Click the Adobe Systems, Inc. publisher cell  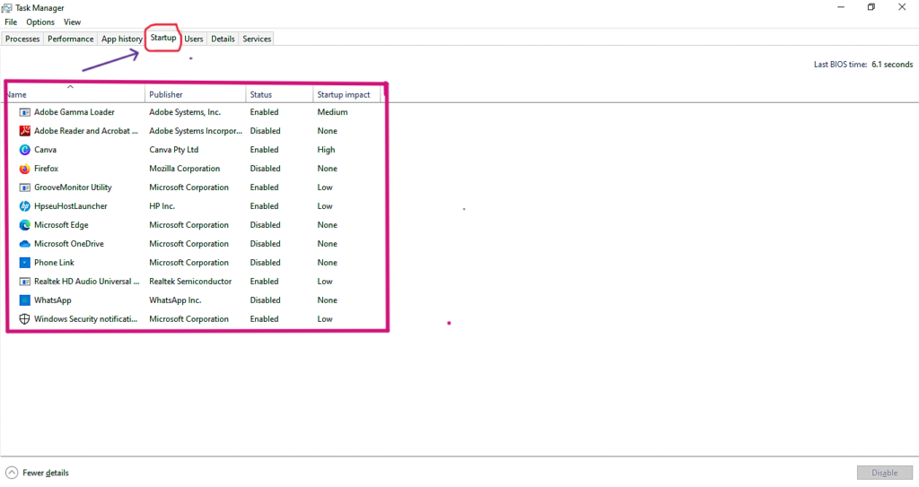[x=185, y=112]
